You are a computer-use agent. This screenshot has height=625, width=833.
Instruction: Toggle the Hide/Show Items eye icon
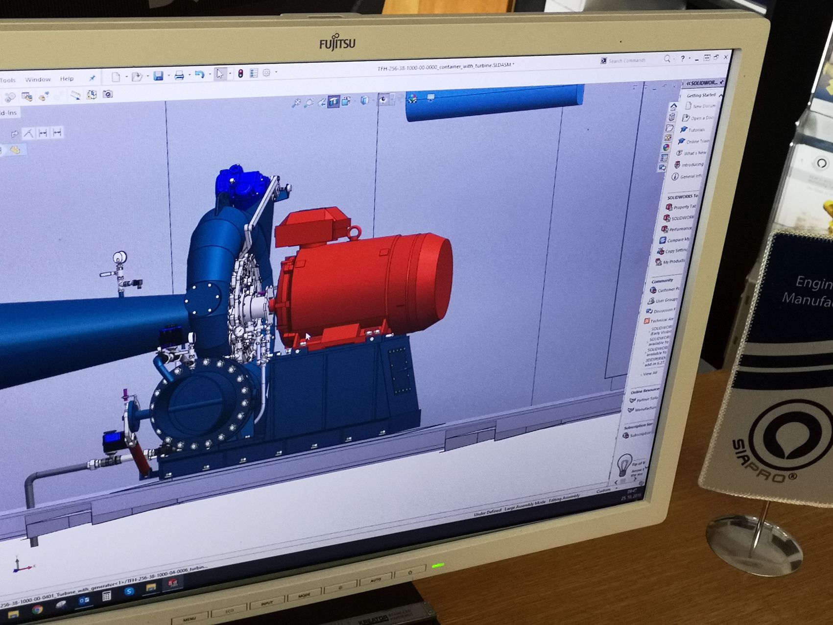coord(383,99)
